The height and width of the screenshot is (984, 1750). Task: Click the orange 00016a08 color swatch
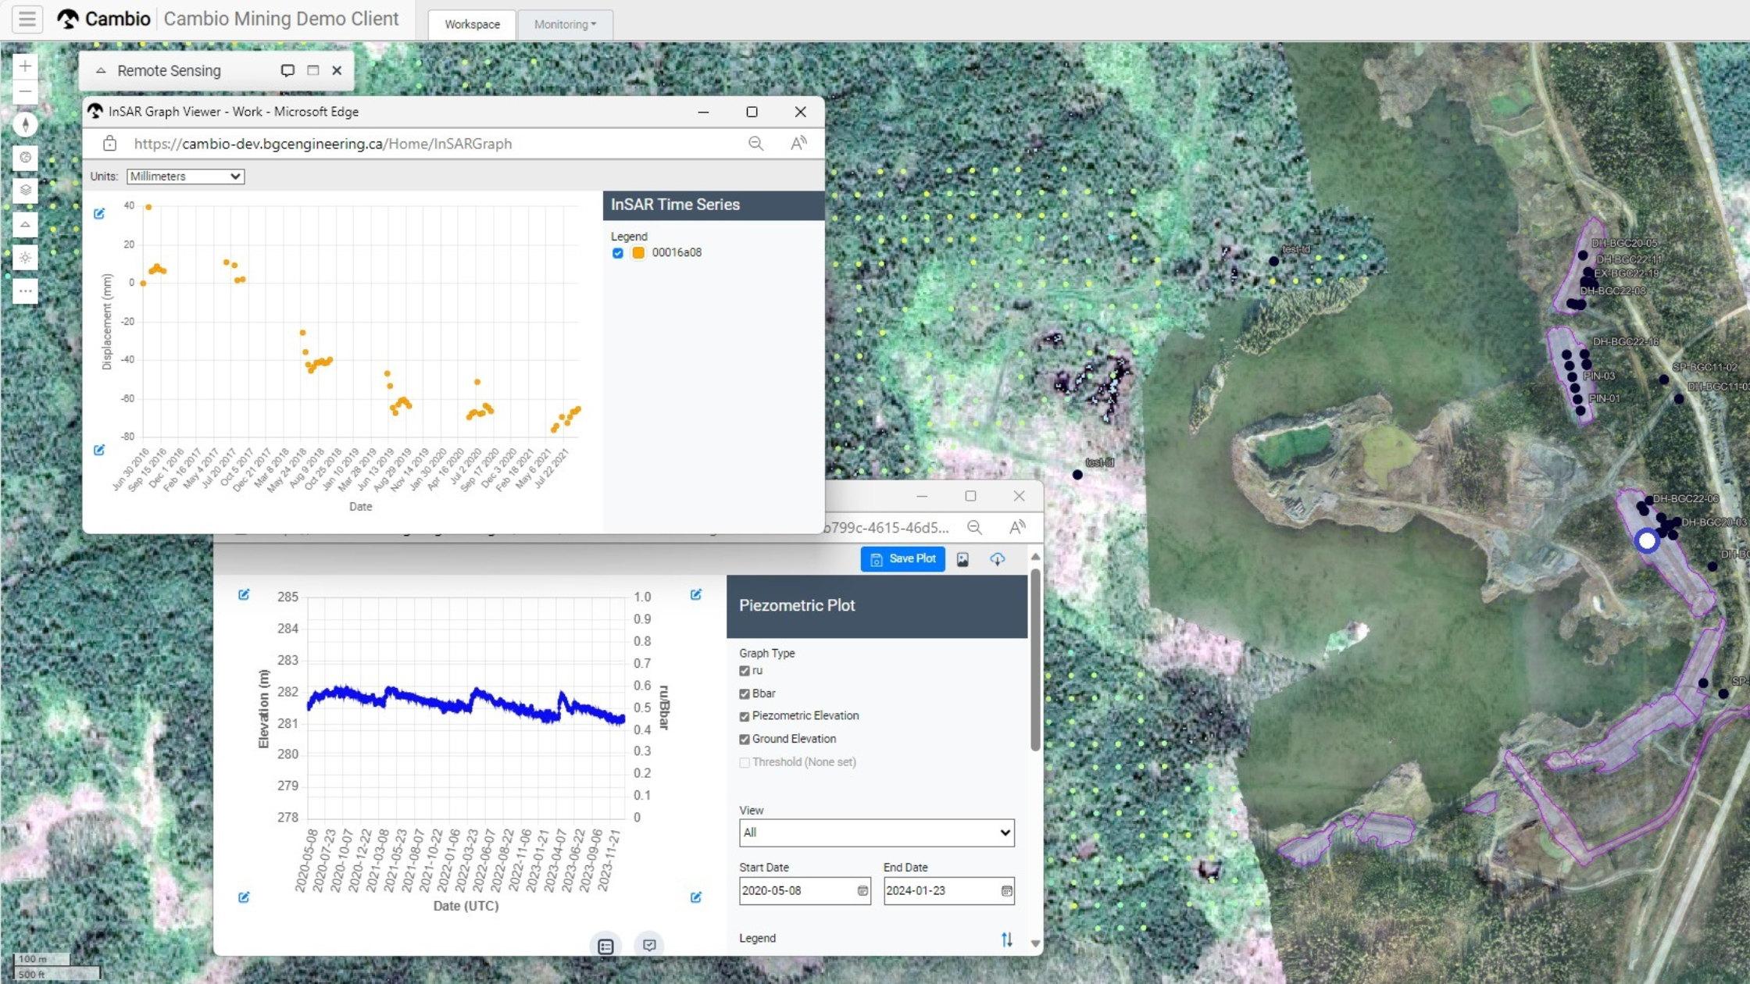[x=638, y=253]
